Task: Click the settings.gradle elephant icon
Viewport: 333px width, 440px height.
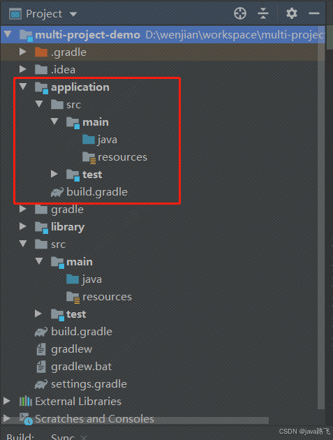Action: pos(41,384)
